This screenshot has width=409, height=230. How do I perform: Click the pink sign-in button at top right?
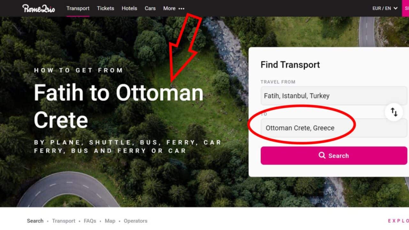(405, 8)
